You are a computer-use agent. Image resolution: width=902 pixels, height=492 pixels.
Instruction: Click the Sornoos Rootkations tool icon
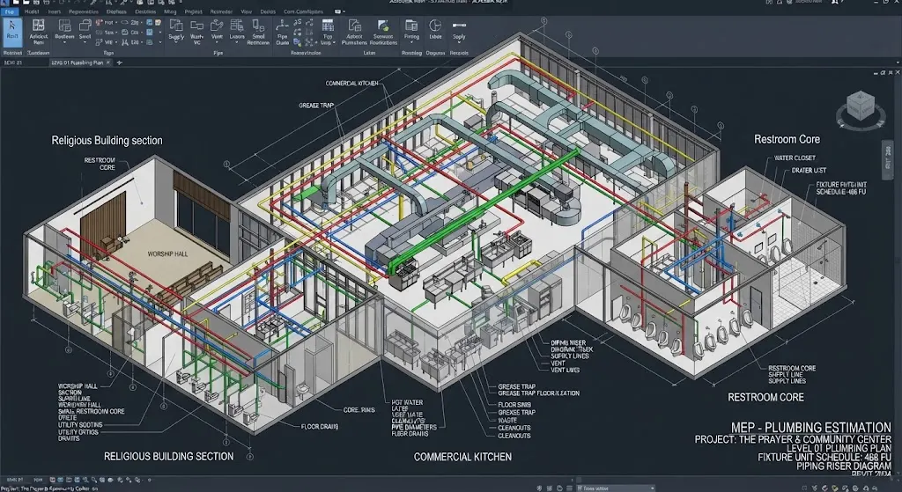[383, 26]
